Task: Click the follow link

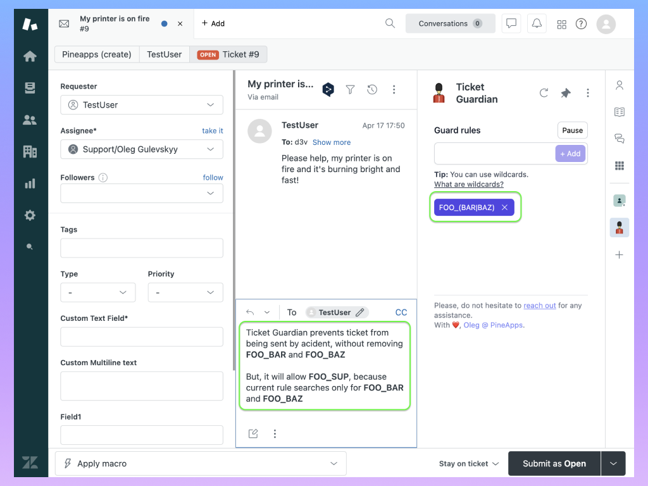Action: coord(213,177)
